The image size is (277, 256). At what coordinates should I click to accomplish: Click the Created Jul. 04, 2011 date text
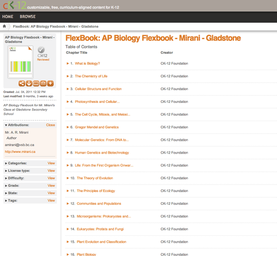pos(25,92)
